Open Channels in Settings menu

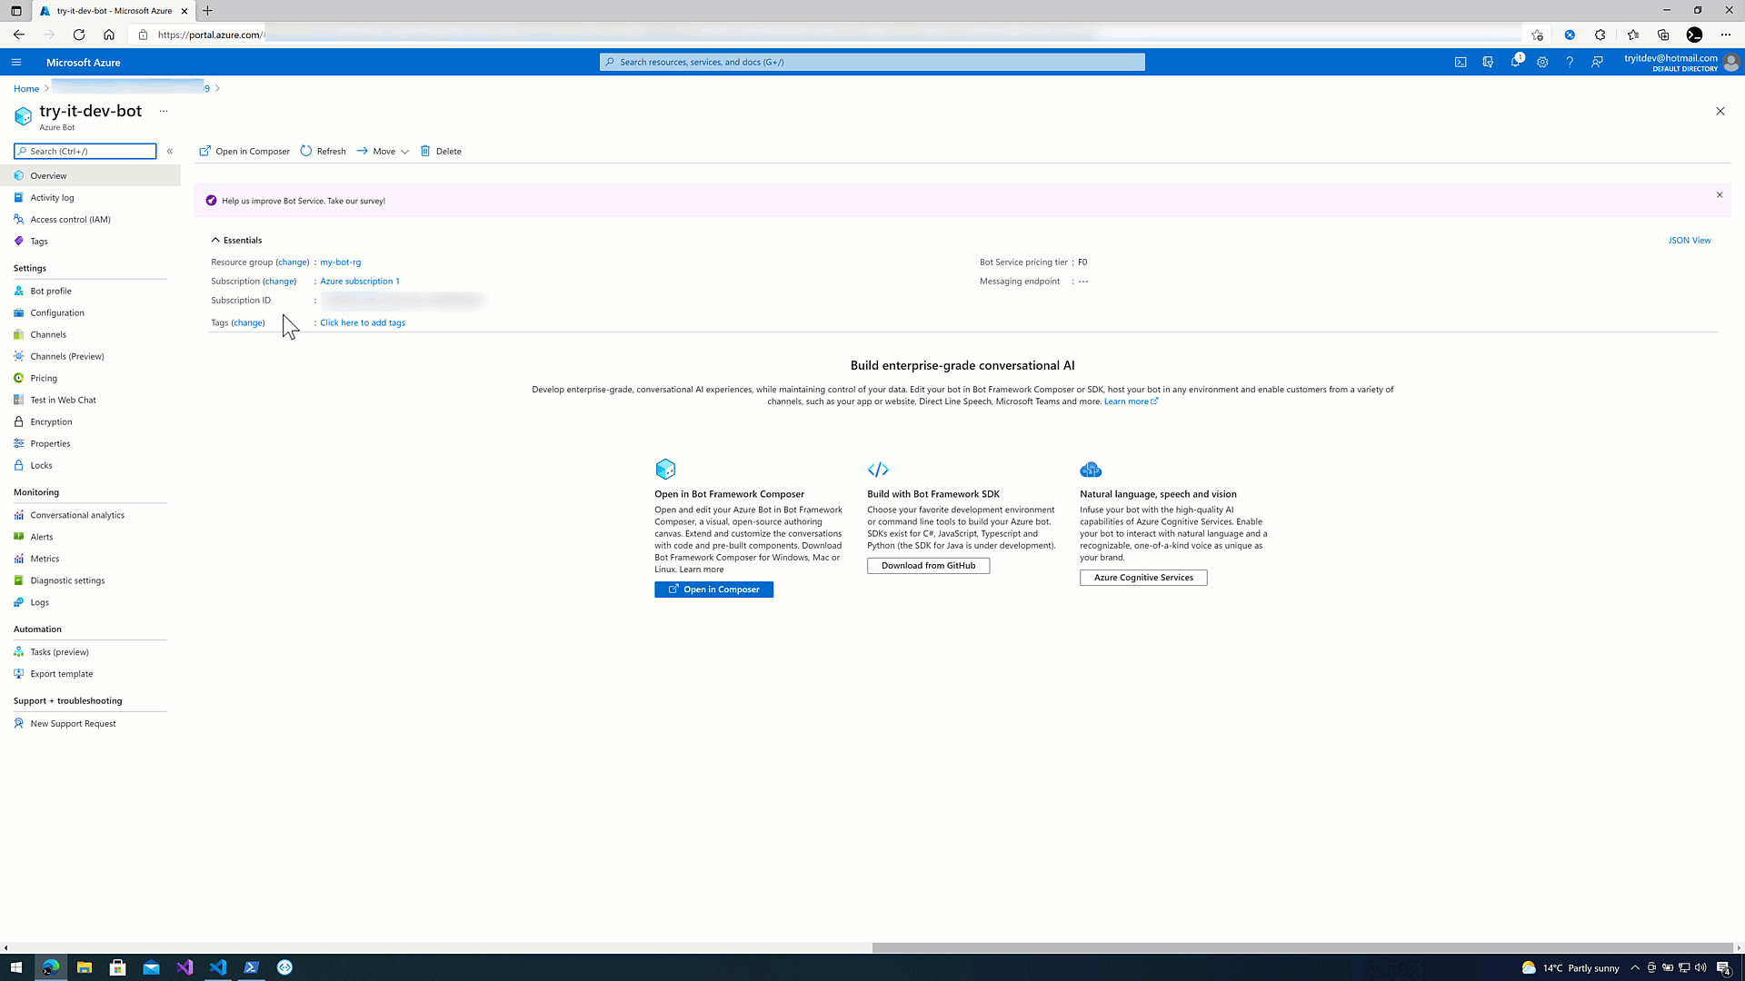48,335
